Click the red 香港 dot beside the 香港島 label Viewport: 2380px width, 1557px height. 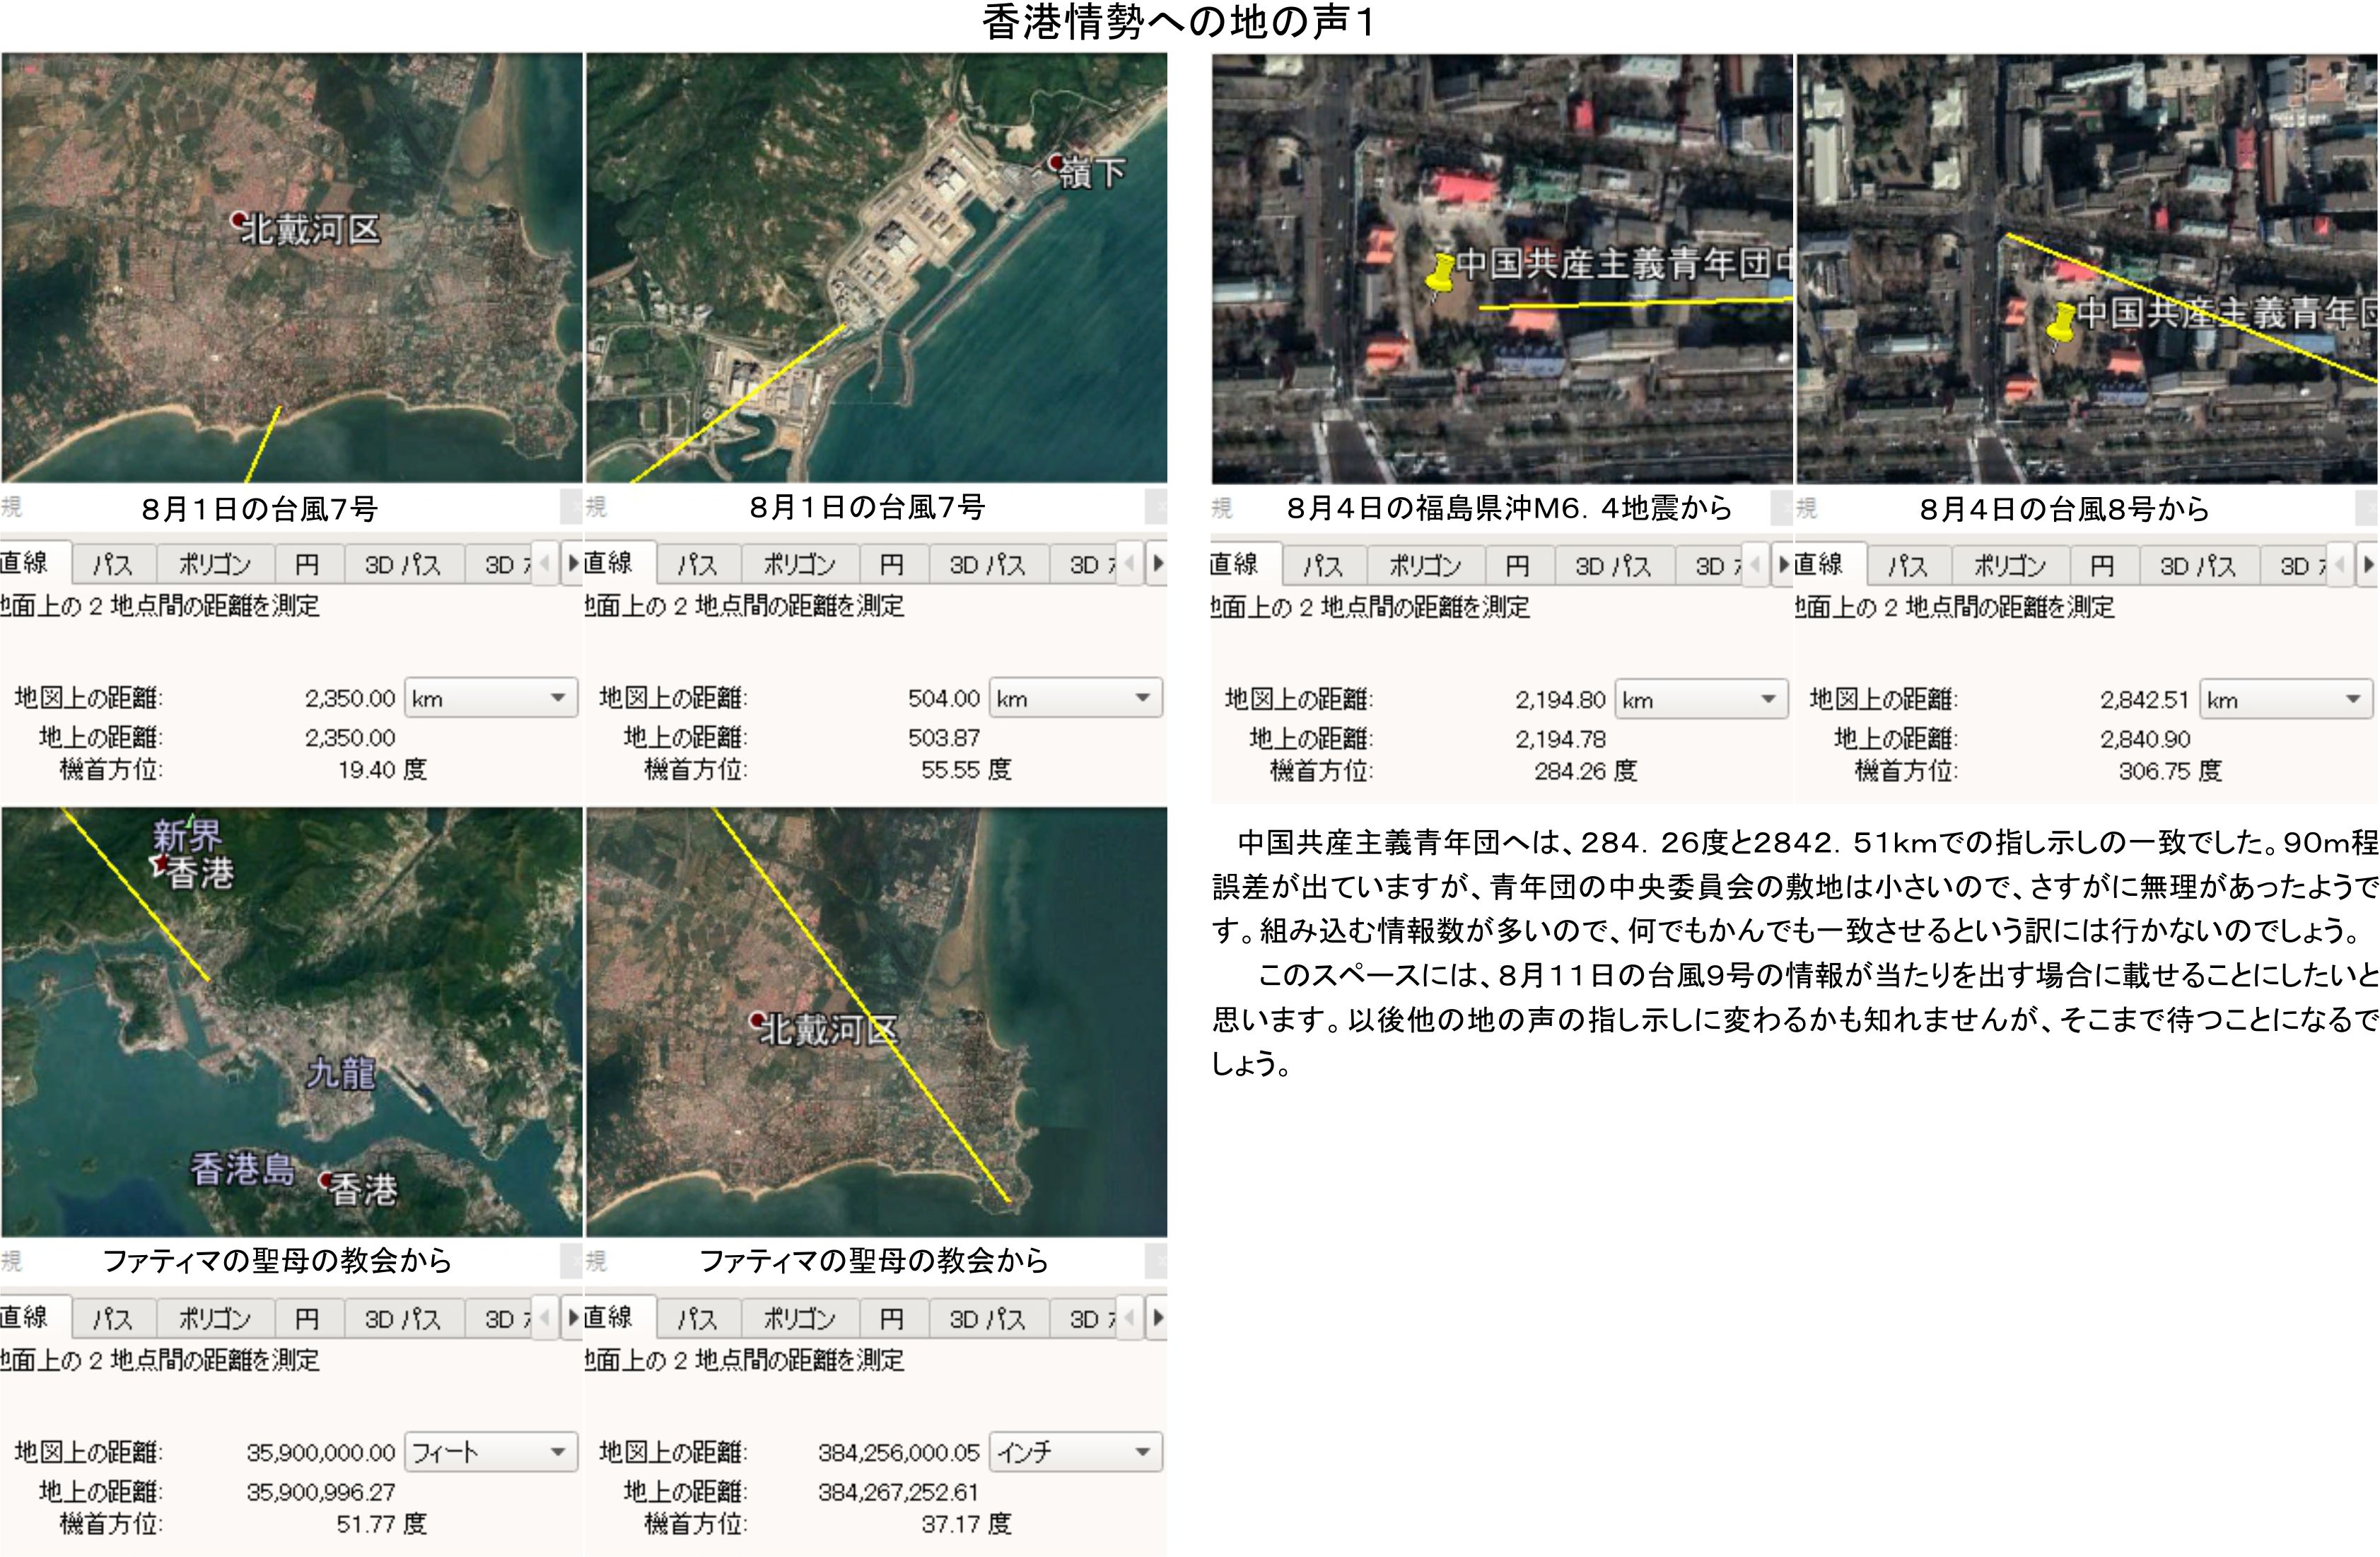(x=326, y=1180)
